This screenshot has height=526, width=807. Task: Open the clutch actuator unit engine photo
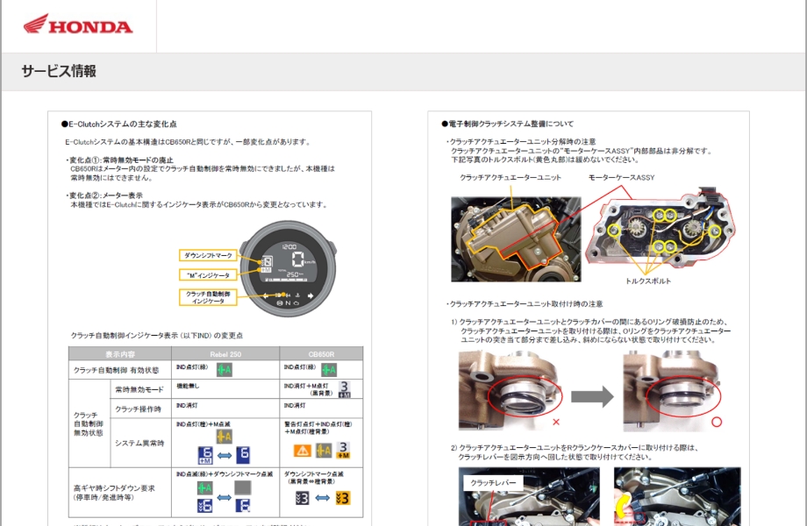[x=516, y=239]
